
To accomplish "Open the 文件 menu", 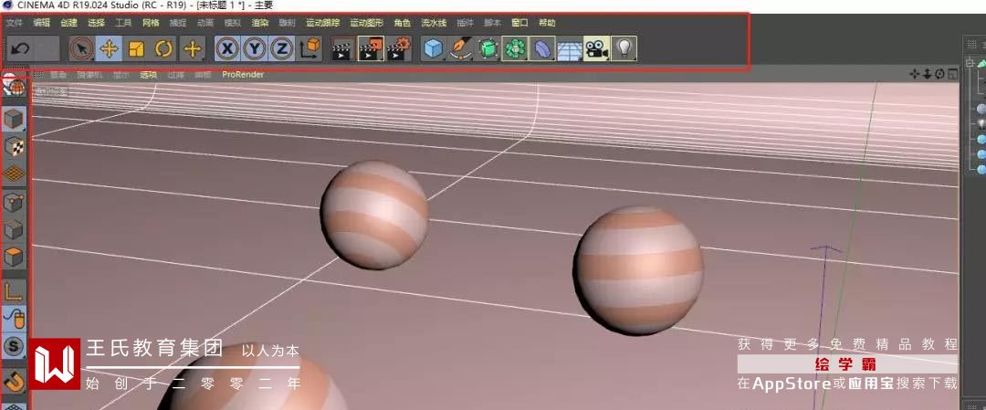I will click(x=15, y=23).
